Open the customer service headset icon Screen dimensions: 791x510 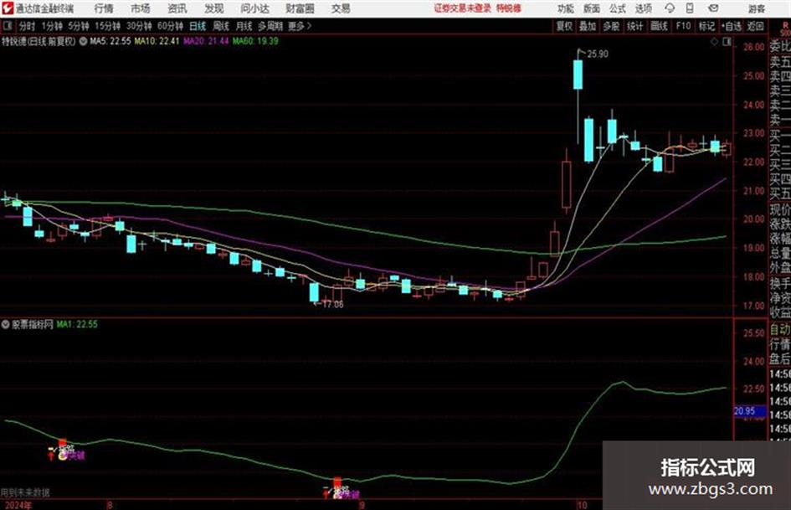coord(670,8)
